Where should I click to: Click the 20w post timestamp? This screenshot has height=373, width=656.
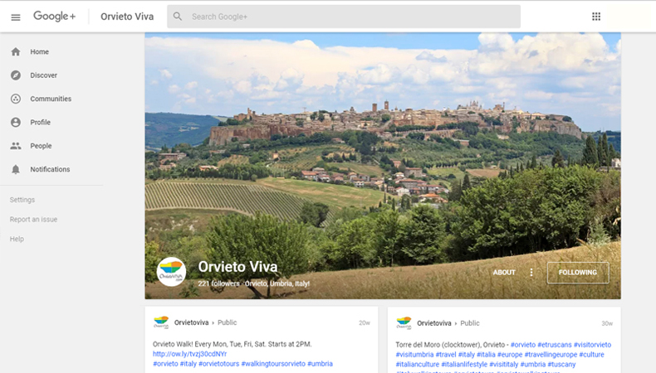(365, 323)
